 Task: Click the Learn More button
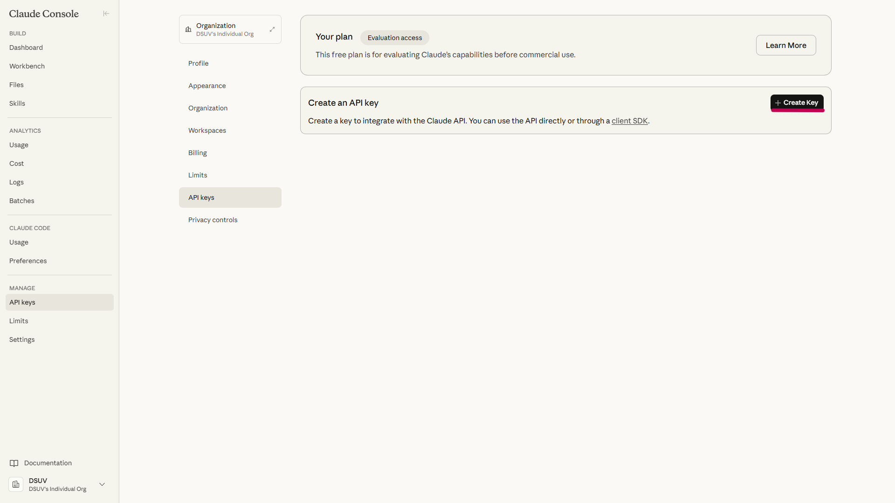[x=785, y=45]
